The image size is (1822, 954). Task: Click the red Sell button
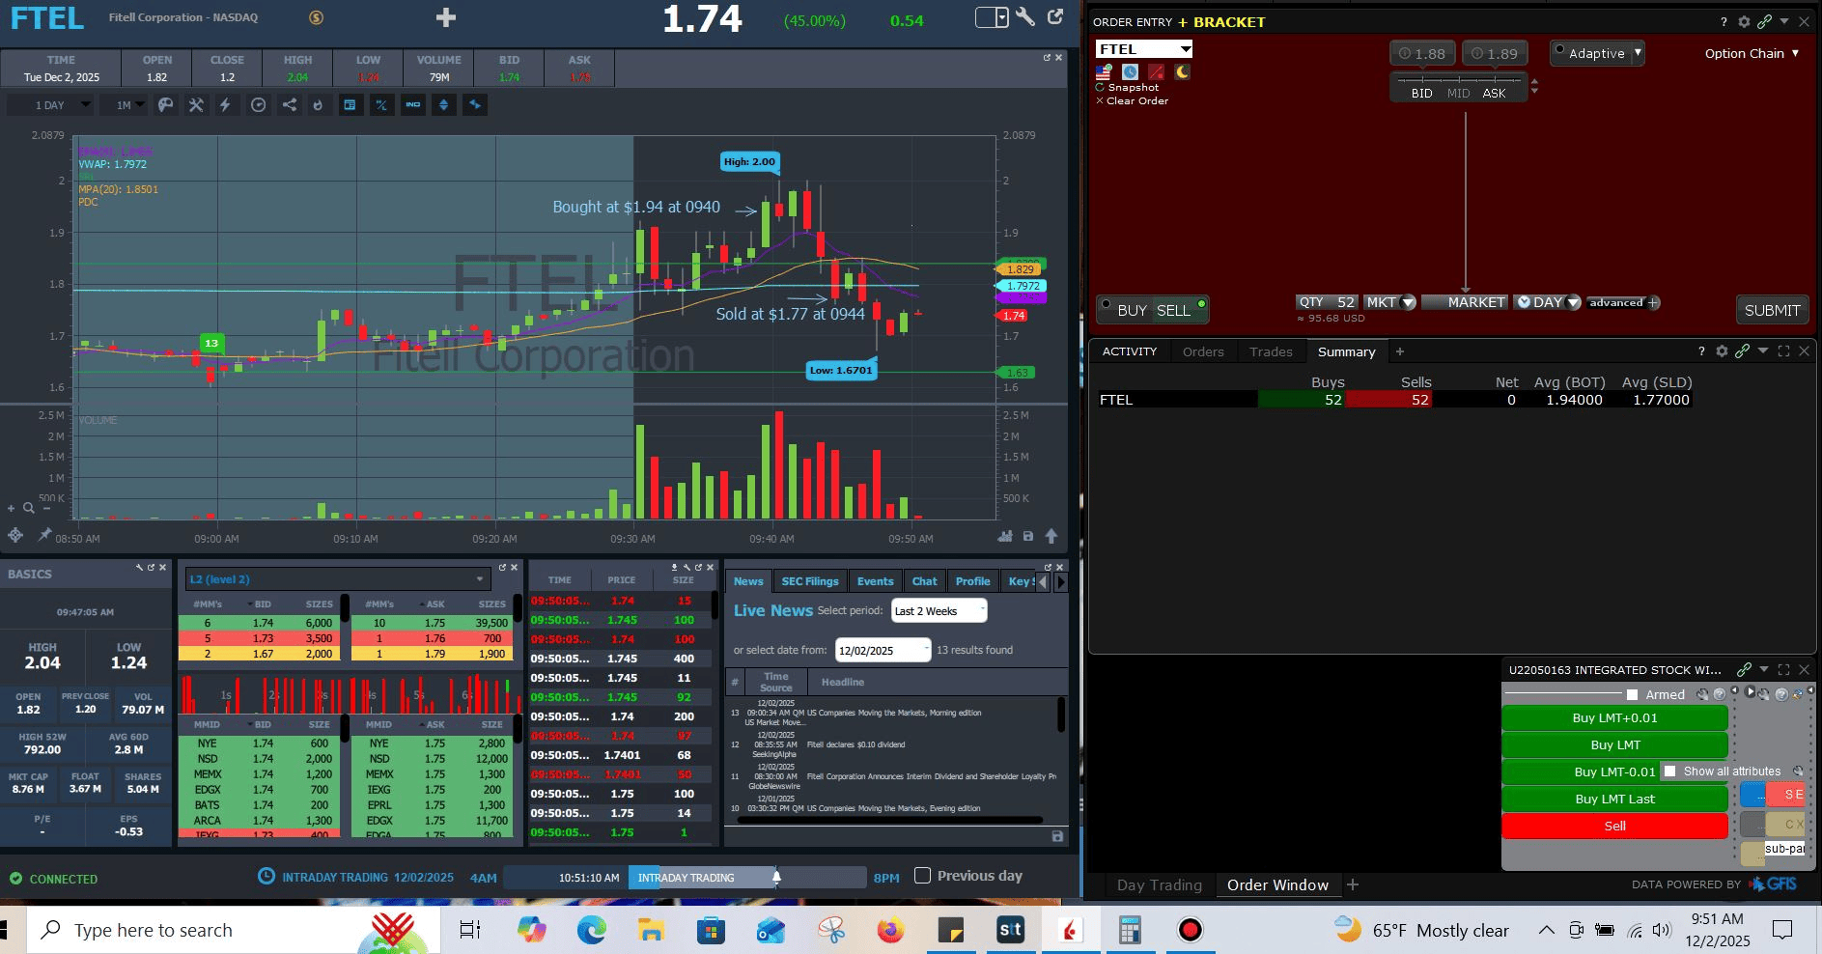point(1614,826)
